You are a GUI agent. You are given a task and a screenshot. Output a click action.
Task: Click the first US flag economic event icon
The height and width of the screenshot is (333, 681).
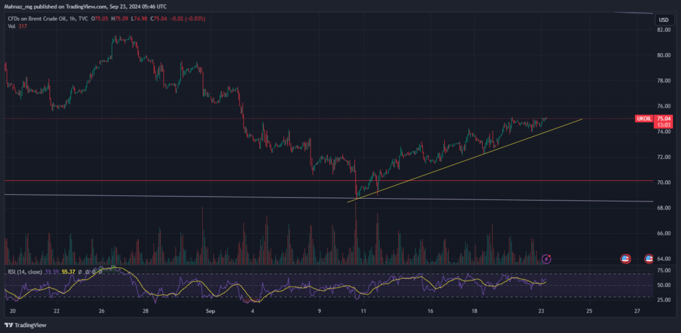(x=625, y=259)
